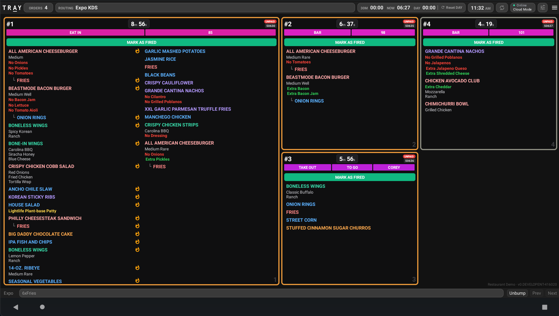Click the 6xFries summary field

261,293
